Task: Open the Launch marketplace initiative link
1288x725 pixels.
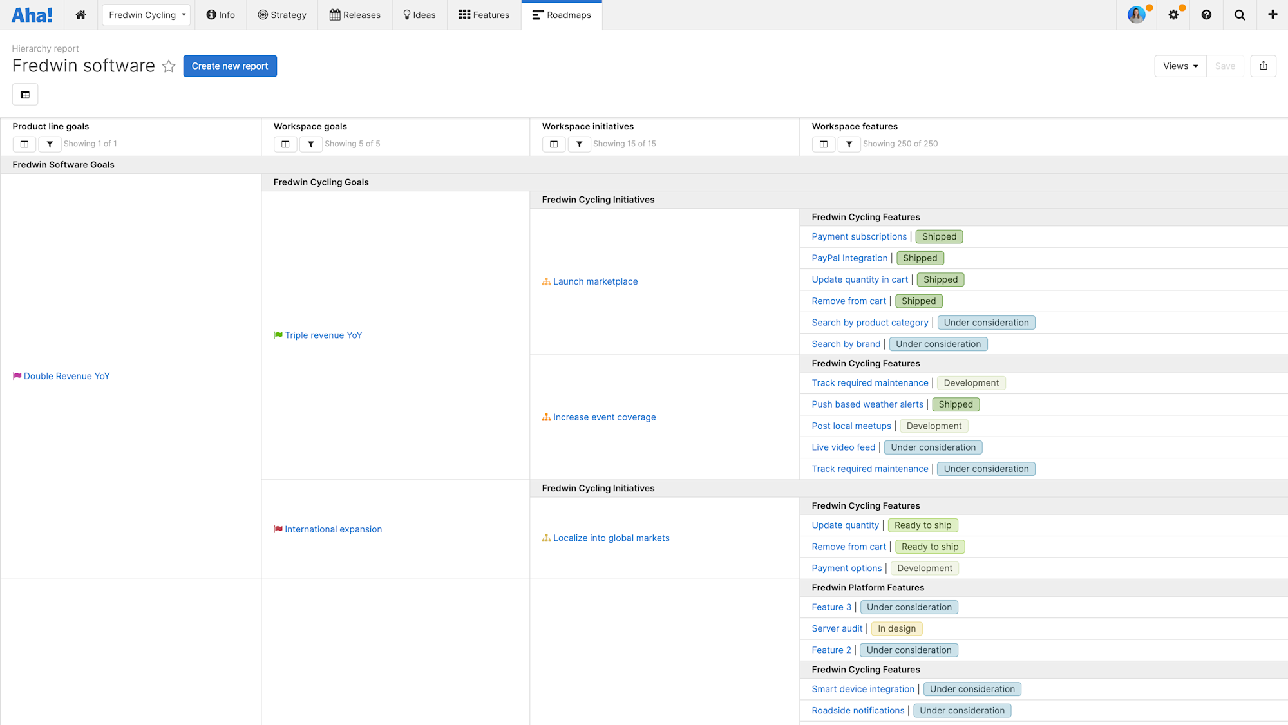Action: pos(595,281)
